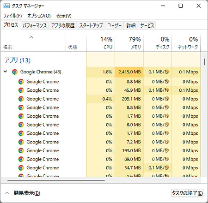Sort processes by the メモリ column header
Screen dimensions: 208x203
[x=129, y=43]
